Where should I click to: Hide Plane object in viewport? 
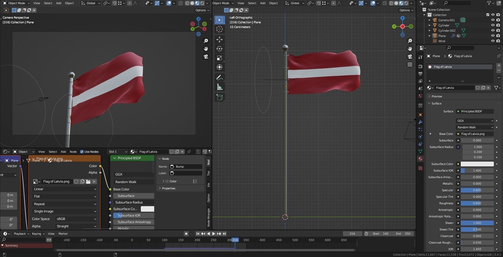pyautogui.click(x=493, y=36)
